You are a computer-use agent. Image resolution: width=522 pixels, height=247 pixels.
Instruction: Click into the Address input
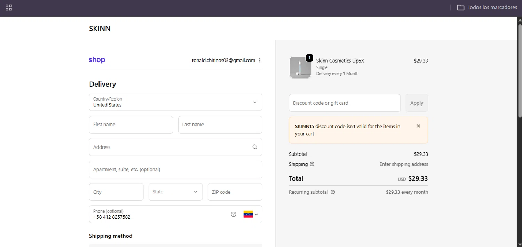pyautogui.click(x=176, y=147)
